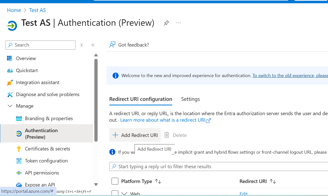Tick the select-all checkbox beside Platform Type
328x196 pixels.
click(x=115, y=181)
